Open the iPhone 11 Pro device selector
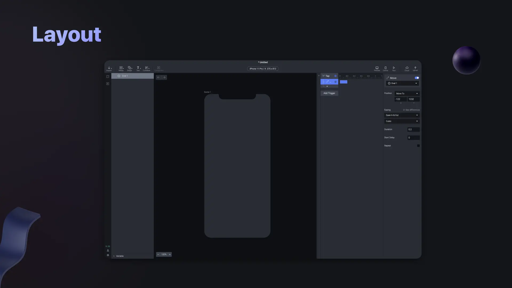 [263, 69]
